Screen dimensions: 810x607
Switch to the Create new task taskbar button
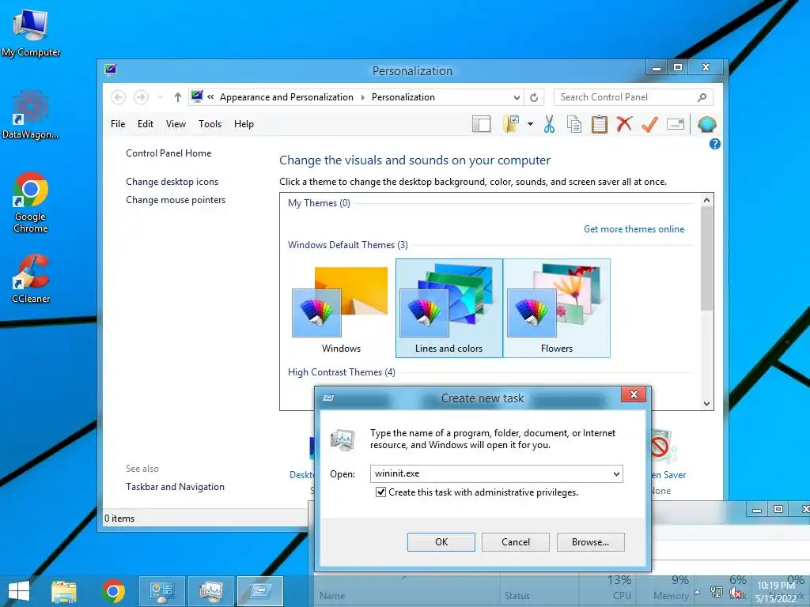coord(259,591)
